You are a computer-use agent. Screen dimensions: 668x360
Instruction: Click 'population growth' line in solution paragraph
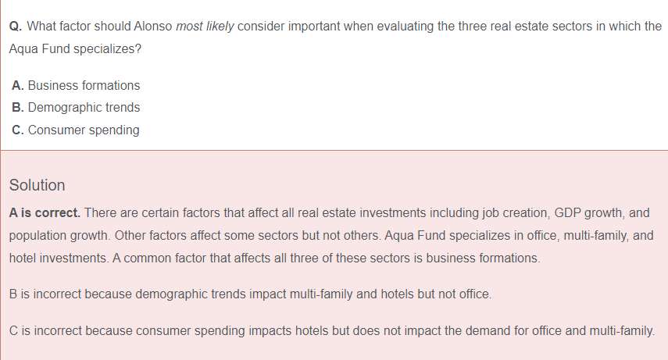click(x=331, y=236)
